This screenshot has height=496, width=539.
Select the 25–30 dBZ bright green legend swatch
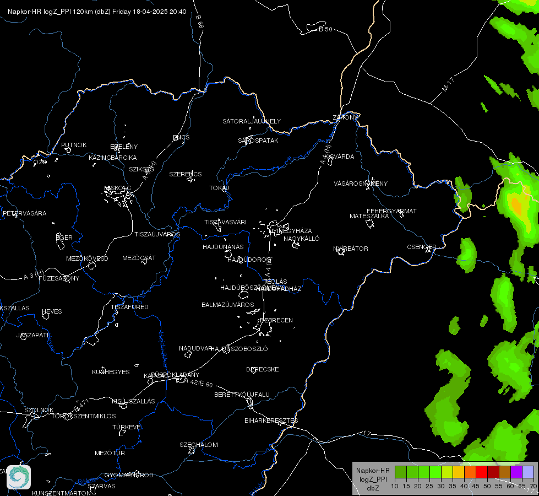coord(435,472)
